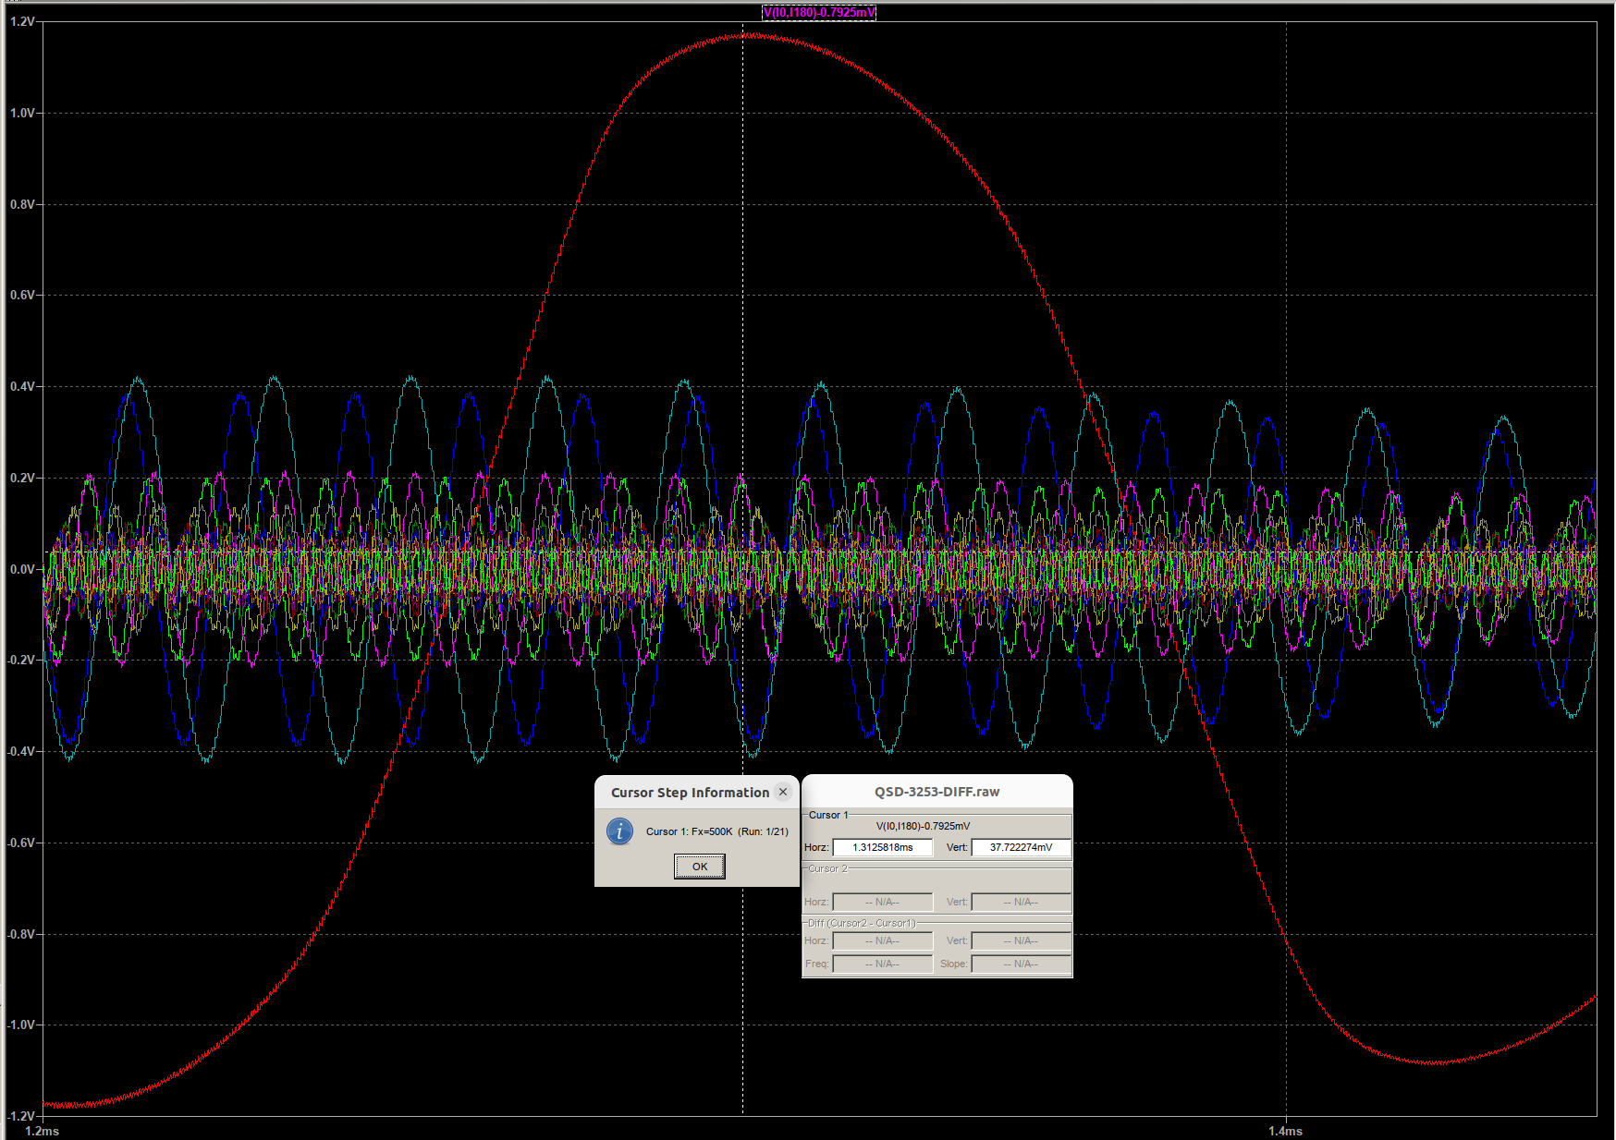Click Cursor 1 Horz field showing 1.3125818ms
Viewport: 1616px width, 1140px height.
click(x=882, y=847)
